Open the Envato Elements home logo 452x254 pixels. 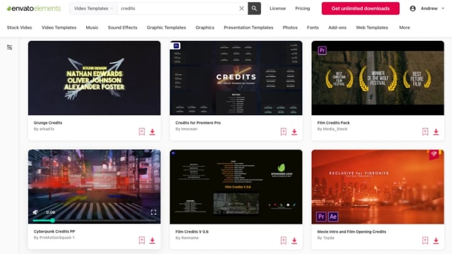tap(34, 8)
